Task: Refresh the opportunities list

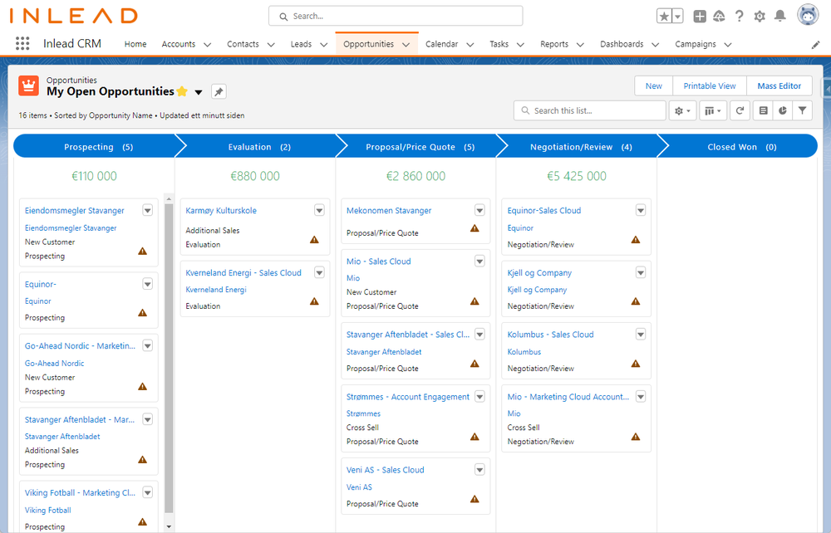Action: 740,110
